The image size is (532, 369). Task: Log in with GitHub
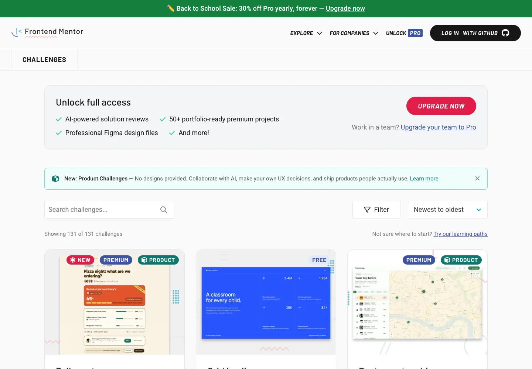pos(475,33)
